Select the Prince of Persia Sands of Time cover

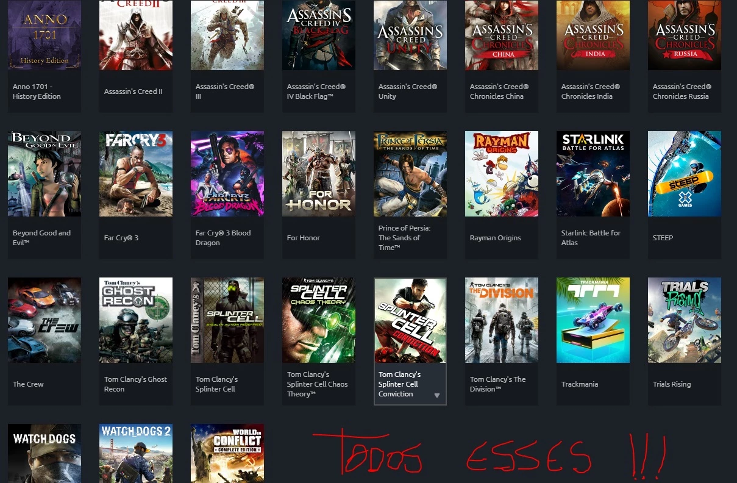410,174
